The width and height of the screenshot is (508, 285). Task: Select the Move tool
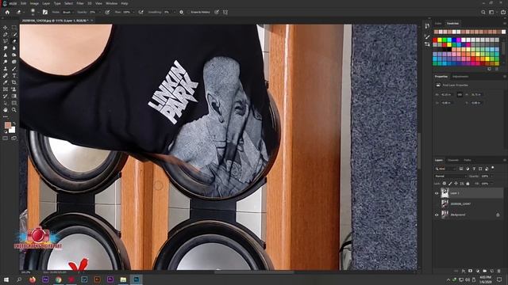[x=6, y=28]
